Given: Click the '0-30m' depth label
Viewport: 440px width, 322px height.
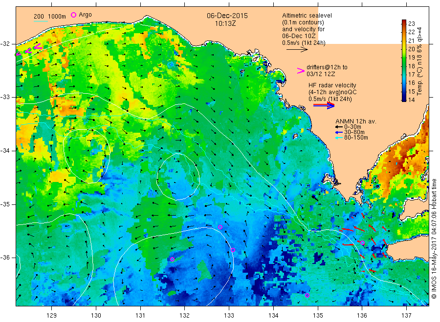Looking at the screenshot, I should [x=352, y=127].
